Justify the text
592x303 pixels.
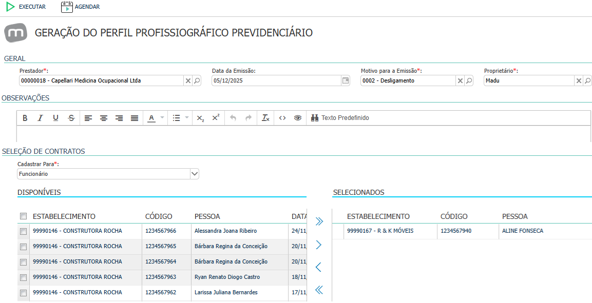click(135, 118)
